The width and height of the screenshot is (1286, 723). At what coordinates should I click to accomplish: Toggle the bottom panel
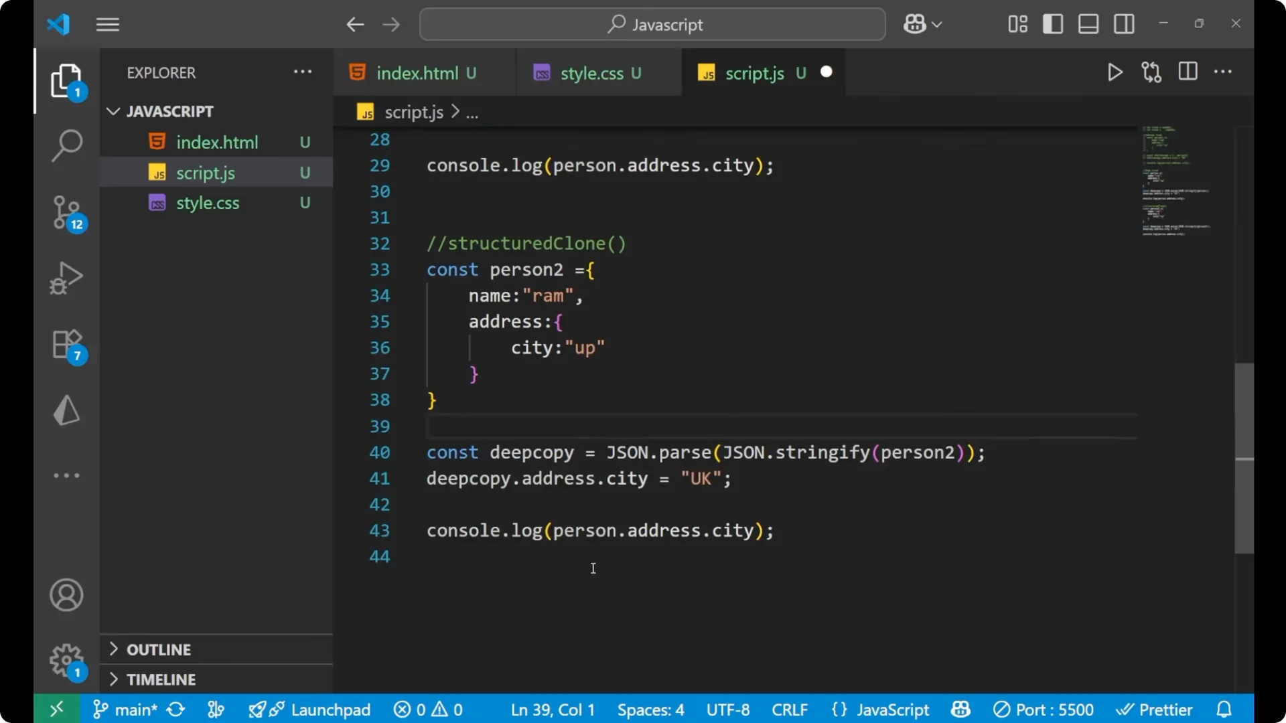1088,23
